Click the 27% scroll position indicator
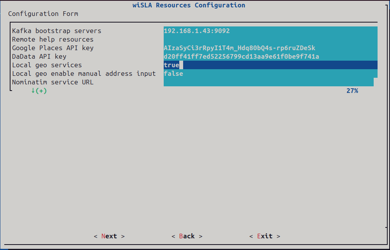This screenshot has width=390, height=250. tap(352, 91)
